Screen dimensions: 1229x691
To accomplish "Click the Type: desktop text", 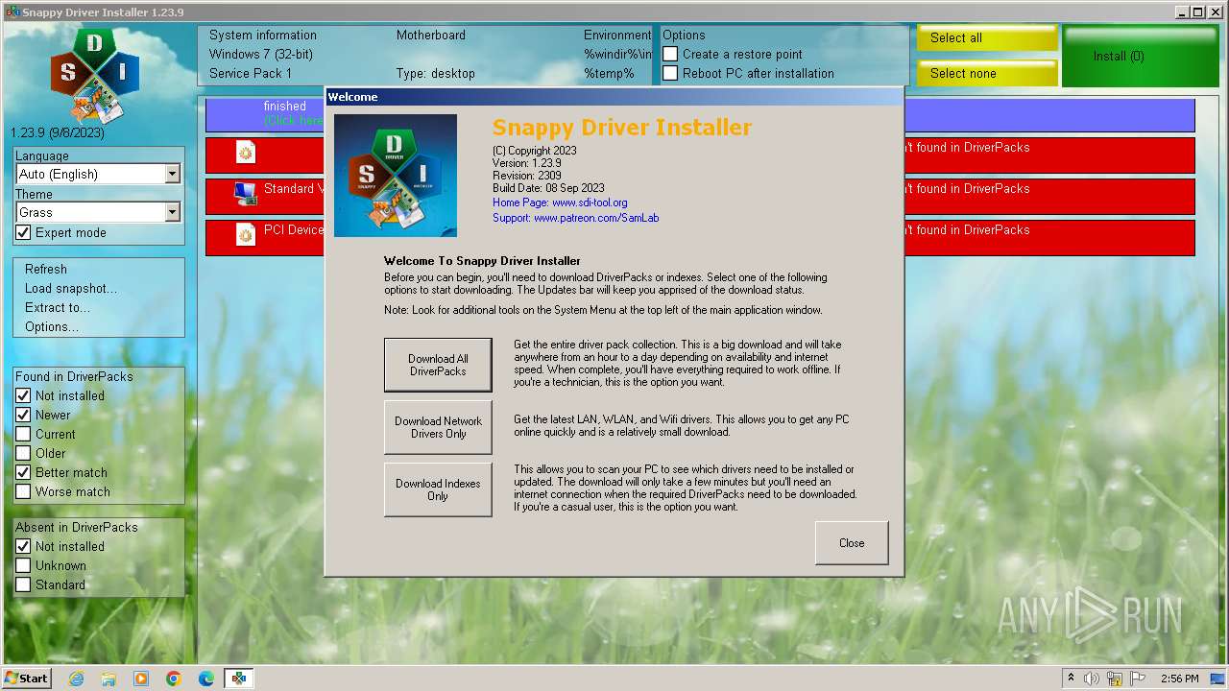I will click(x=436, y=73).
